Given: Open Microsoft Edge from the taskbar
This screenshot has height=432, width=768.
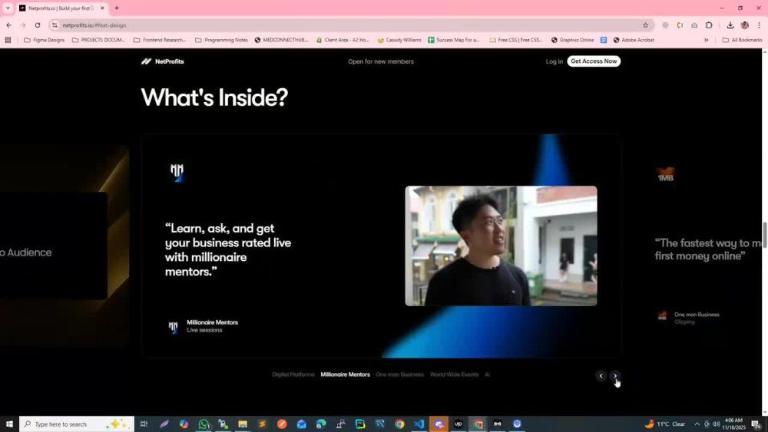Looking at the screenshot, I should (321, 424).
